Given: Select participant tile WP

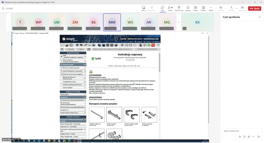Looking at the screenshot, I should [38, 22].
